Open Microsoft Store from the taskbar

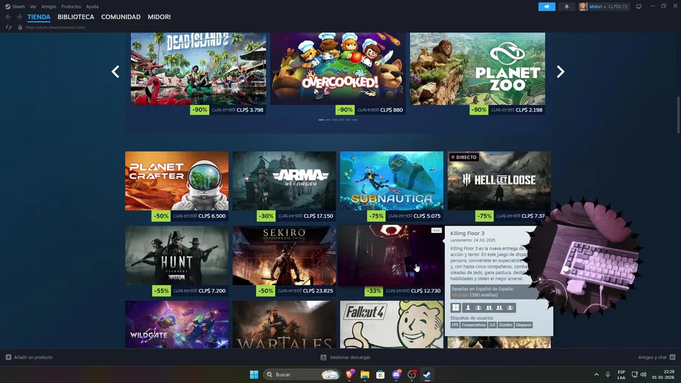pos(380,374)
